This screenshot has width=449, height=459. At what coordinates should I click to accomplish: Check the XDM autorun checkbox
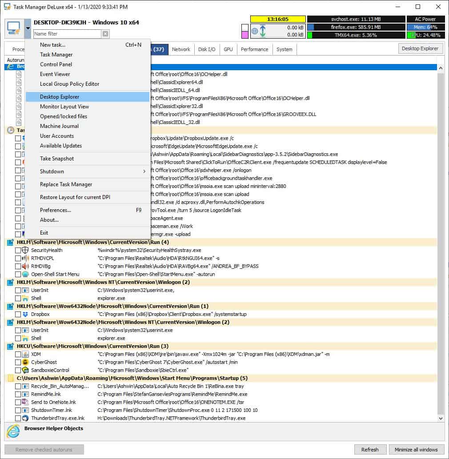pos(18,354)
